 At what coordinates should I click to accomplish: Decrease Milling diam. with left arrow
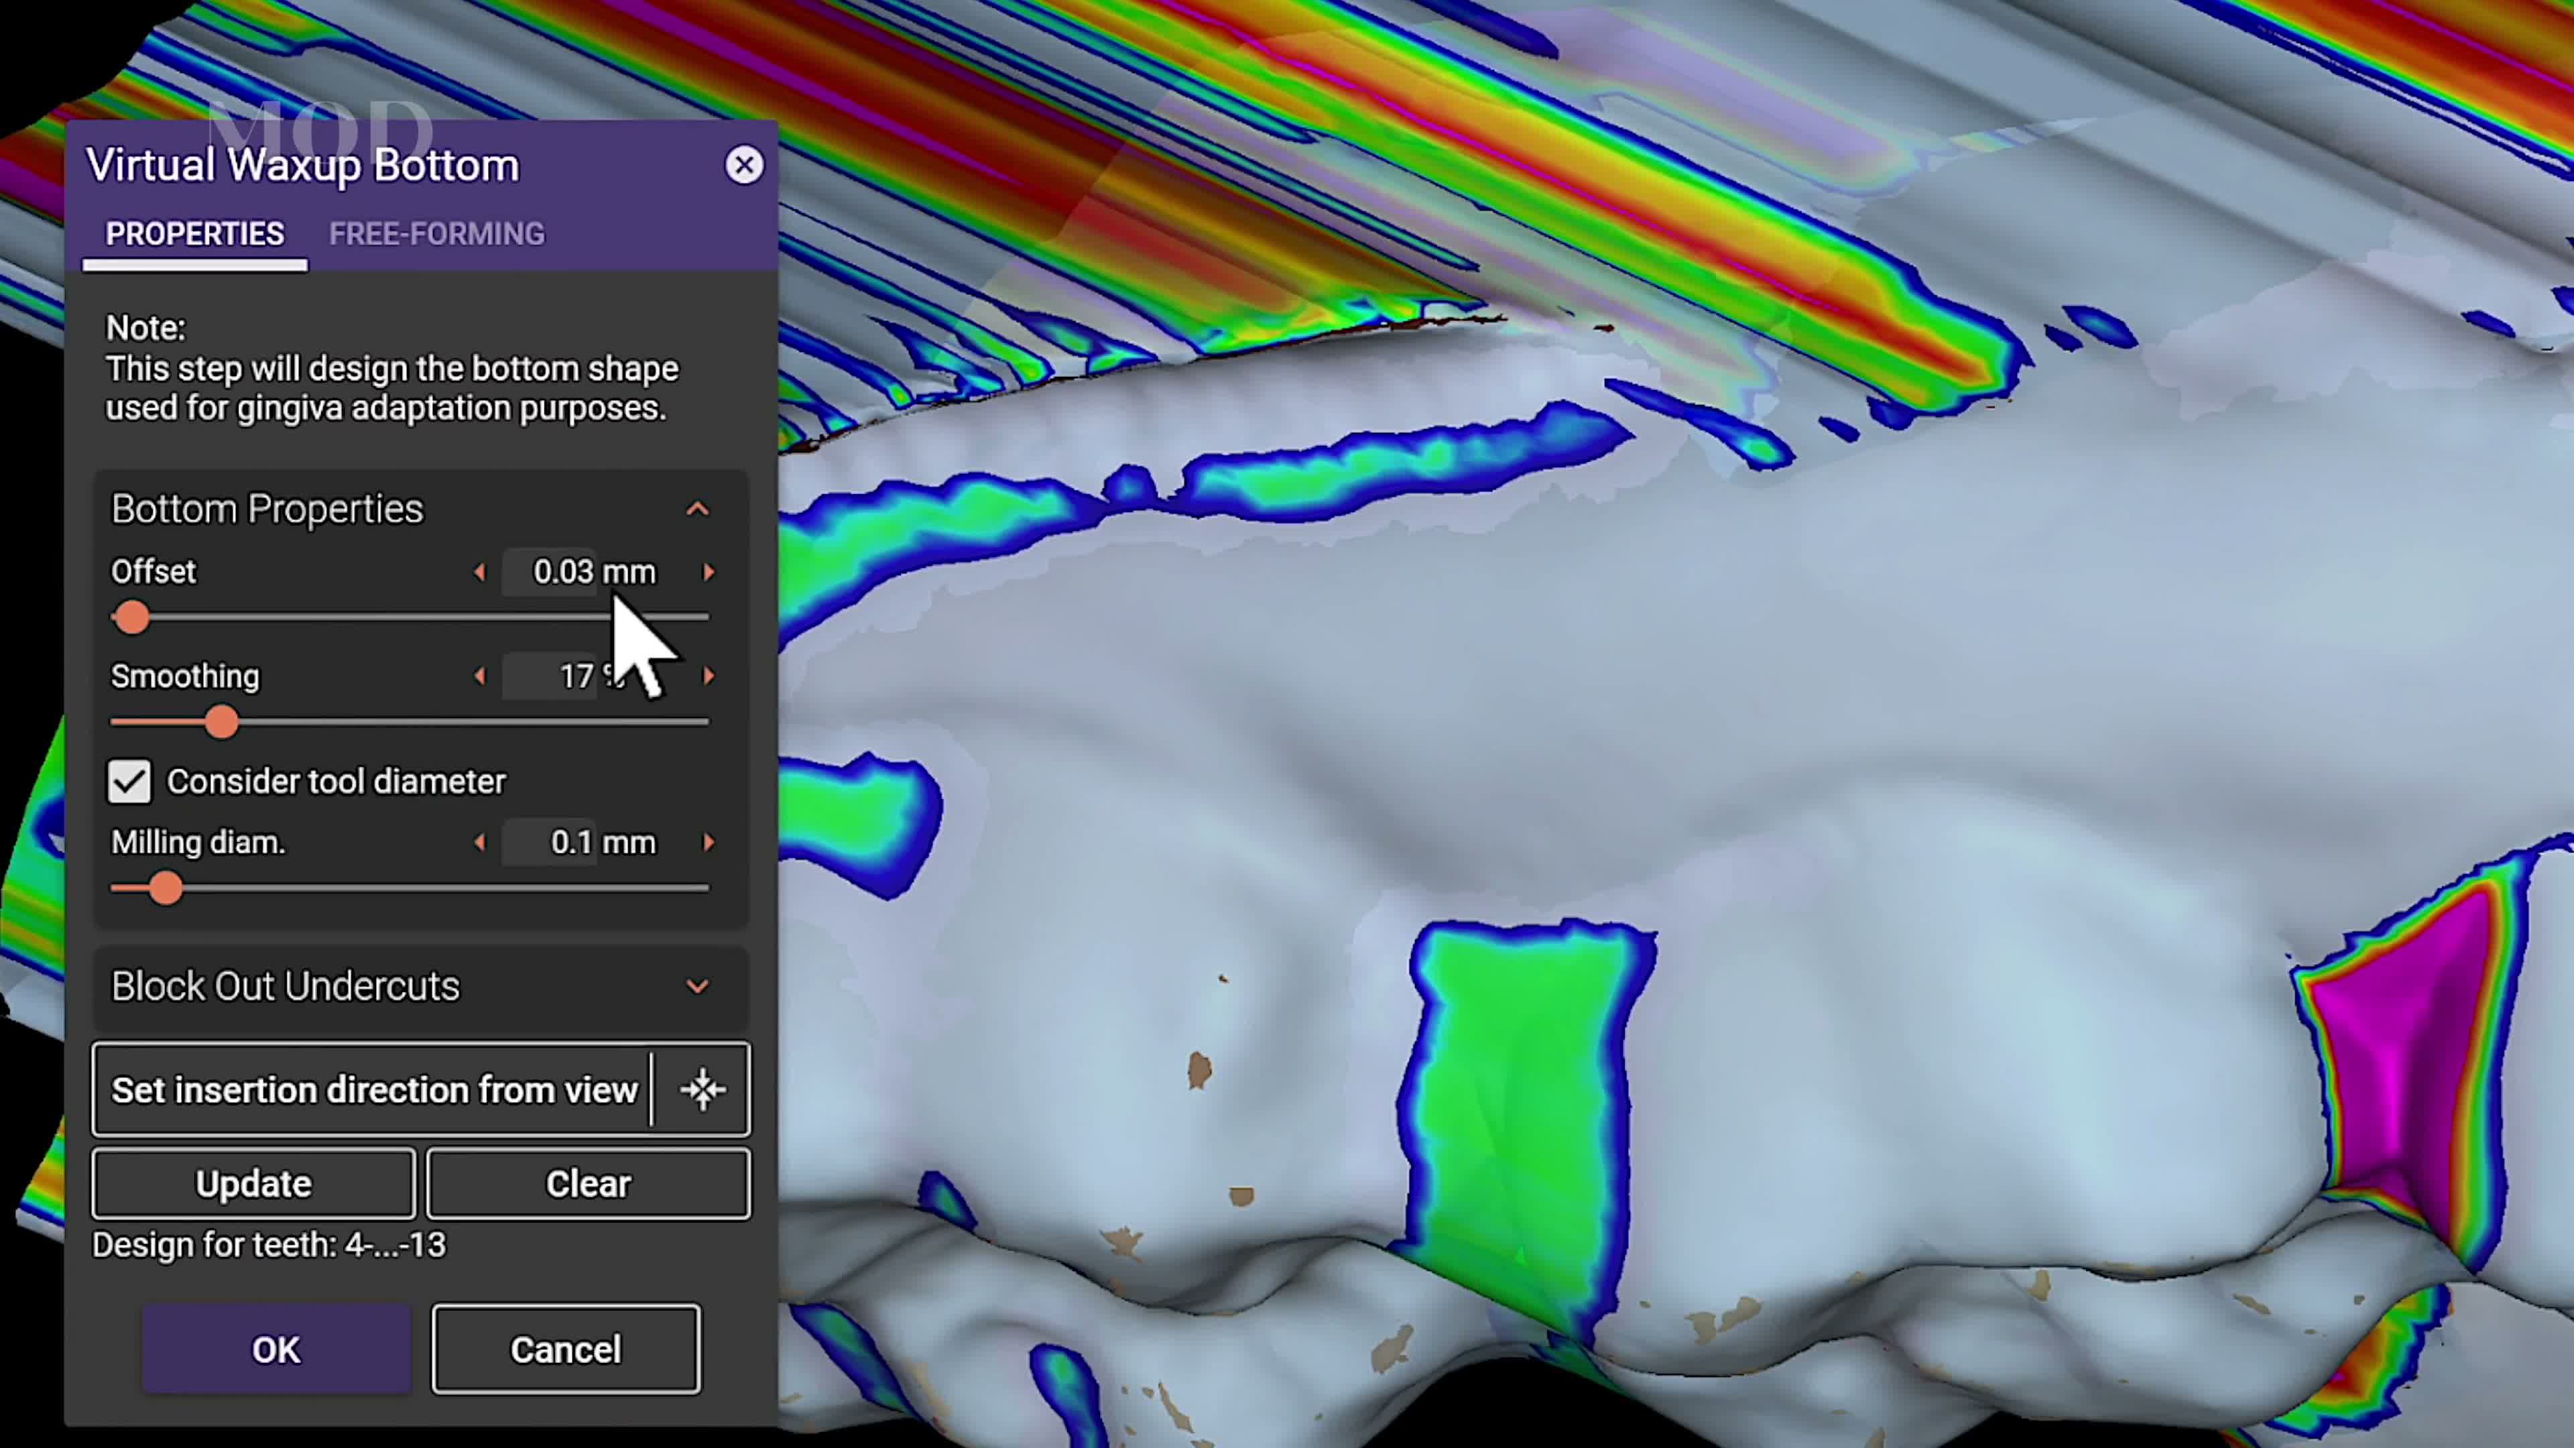tap(480, 843)
